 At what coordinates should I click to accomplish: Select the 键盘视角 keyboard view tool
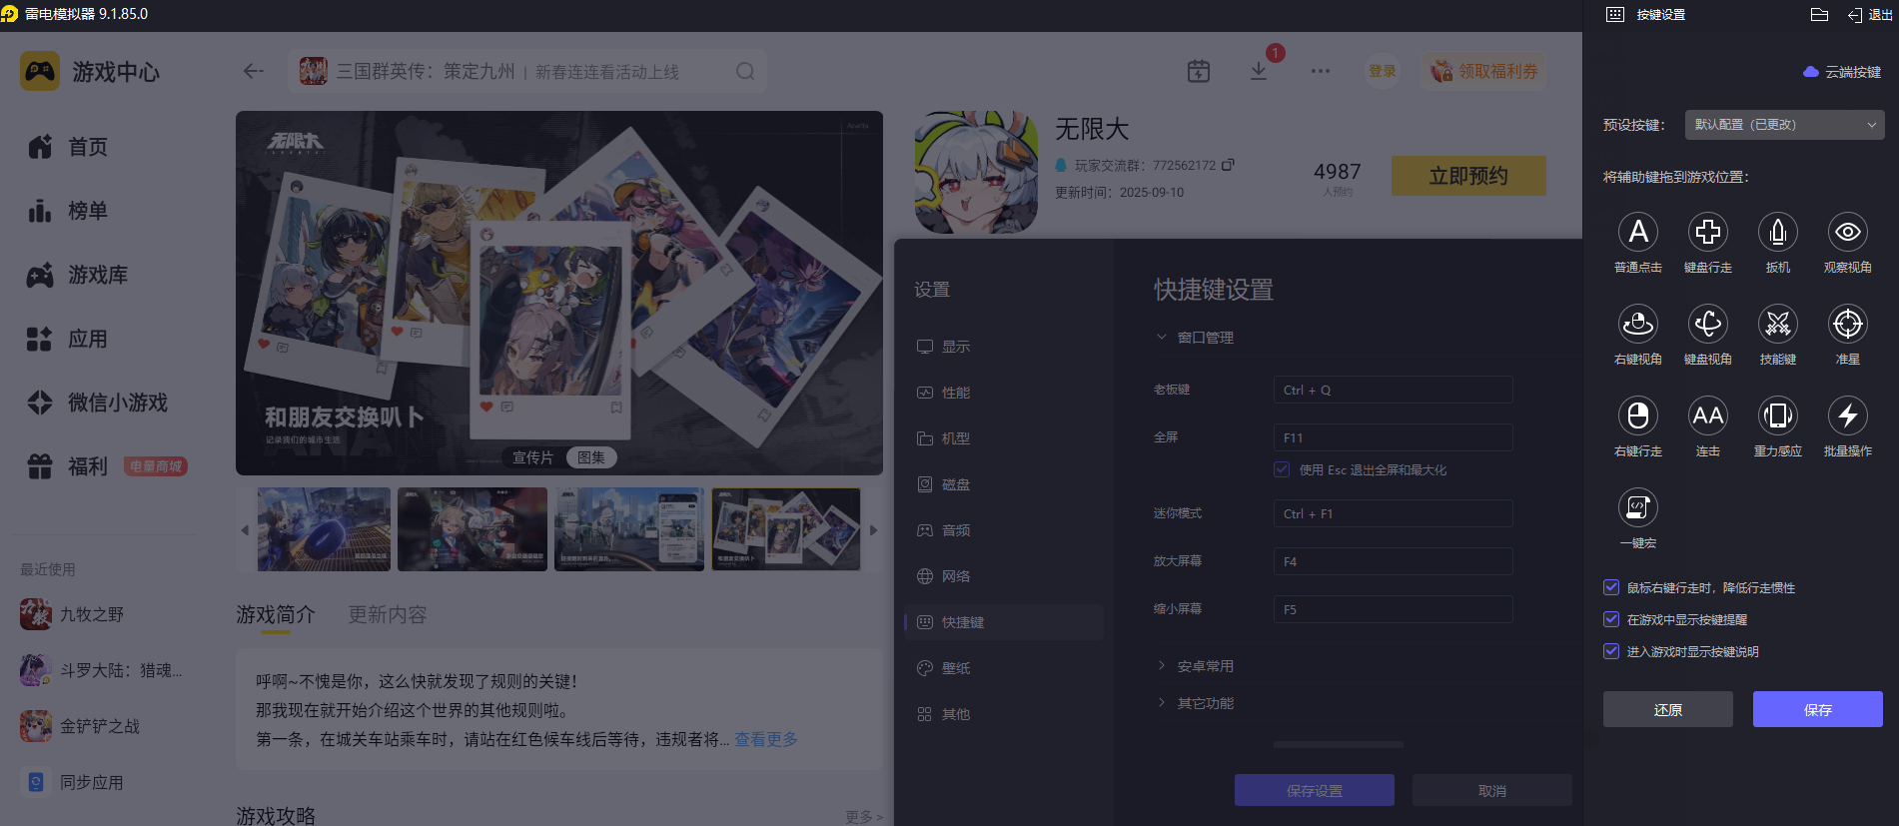click(1708, 324)
